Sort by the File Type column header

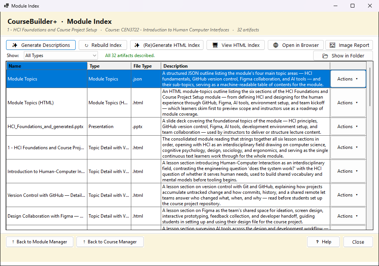point(146,66)
